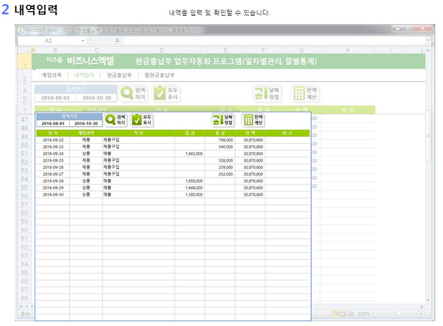
Task: Click the date cell 2016-09-24
Action: click(53, 154)
